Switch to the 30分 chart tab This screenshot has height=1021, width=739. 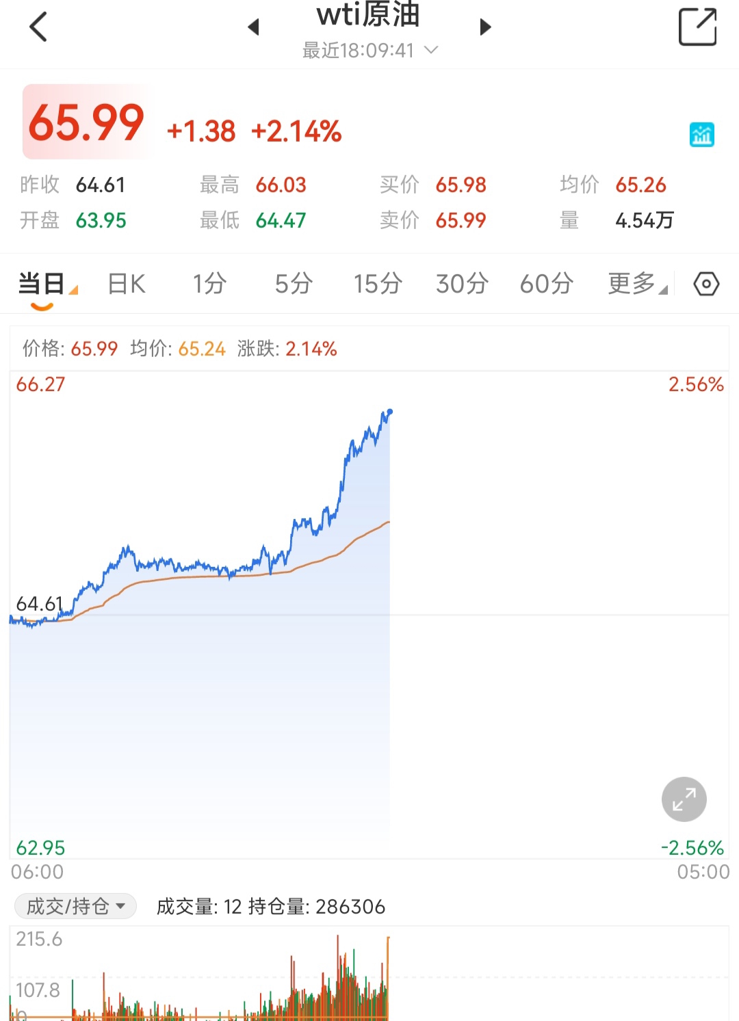(462, 284)
